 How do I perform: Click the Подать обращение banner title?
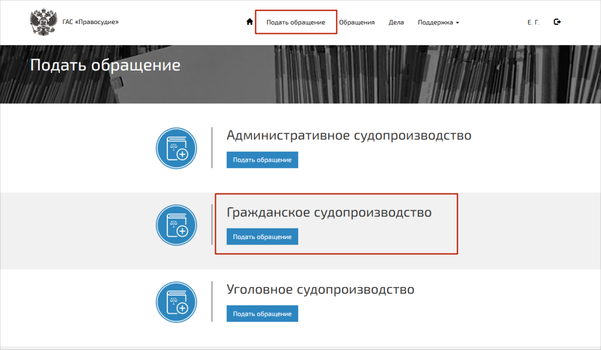106,65
